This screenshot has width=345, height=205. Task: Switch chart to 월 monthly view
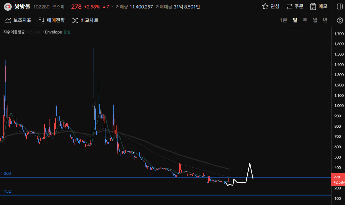tap(315, 20)
